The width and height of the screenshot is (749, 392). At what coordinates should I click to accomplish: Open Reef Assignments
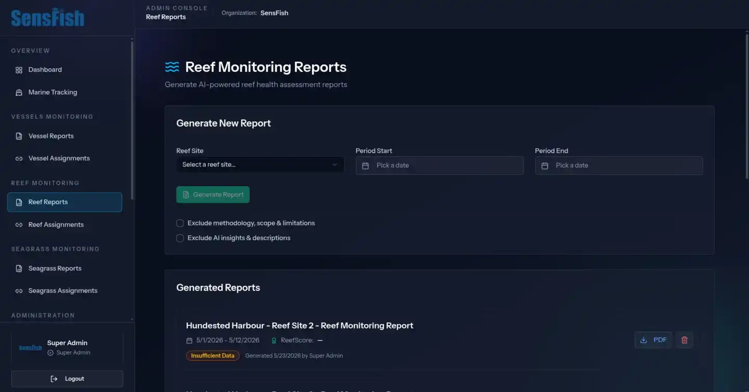(64, 225)
